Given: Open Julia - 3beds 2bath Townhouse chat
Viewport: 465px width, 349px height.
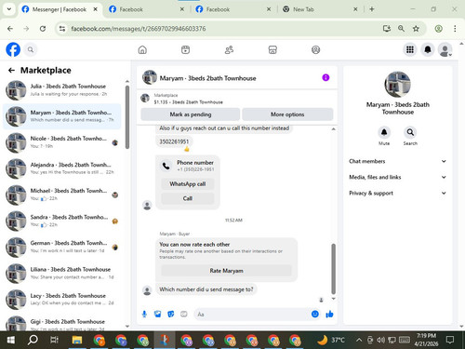Looking at the screenshot, I should [62, 90].
